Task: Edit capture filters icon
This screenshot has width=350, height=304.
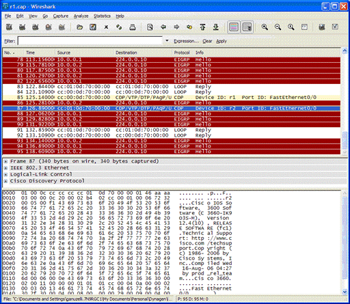Action: 321,27
